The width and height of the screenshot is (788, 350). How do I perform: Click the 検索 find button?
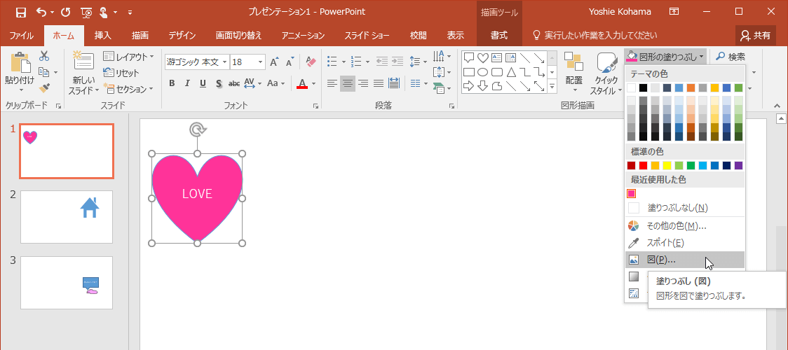coord(731,57)
